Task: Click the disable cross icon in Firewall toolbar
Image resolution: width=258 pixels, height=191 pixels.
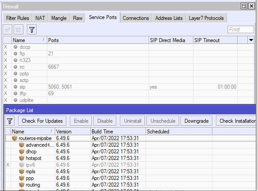Action: click(19, 30)
